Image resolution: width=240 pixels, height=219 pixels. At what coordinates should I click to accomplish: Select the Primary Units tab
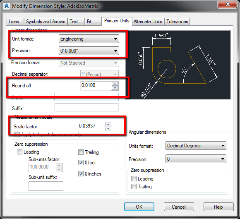117,21
